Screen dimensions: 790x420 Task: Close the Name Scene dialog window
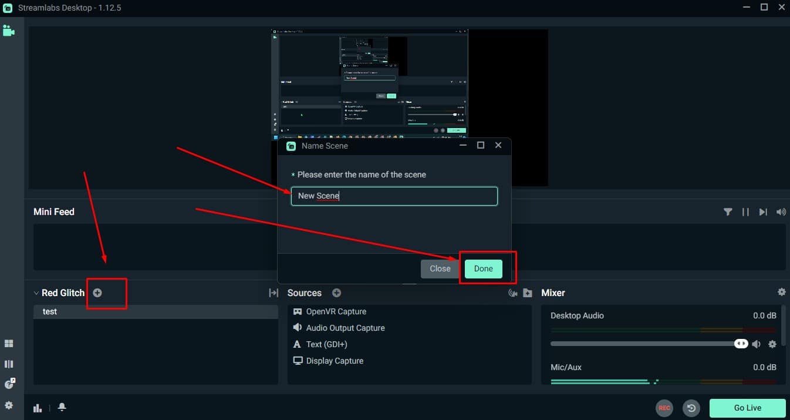click(498, 145)
